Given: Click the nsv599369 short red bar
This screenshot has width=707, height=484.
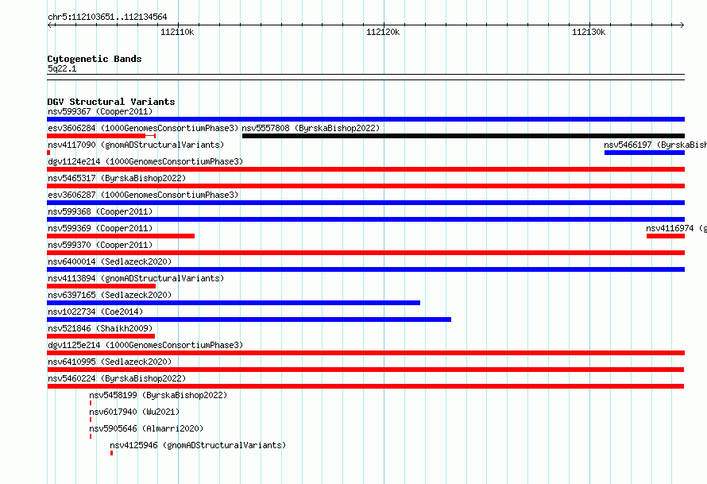Looking at the screenshot, I should 121,236.
